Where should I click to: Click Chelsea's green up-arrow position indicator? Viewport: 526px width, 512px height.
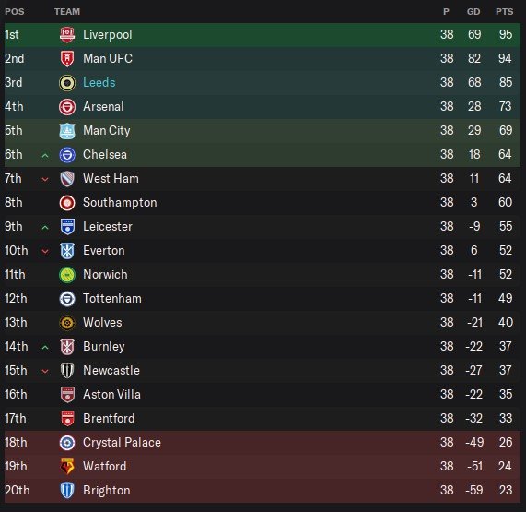coord(45,155)
